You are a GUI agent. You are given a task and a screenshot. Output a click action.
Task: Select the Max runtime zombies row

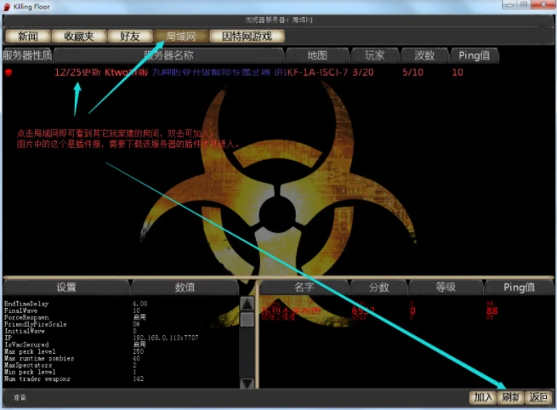tap(121, 358)
